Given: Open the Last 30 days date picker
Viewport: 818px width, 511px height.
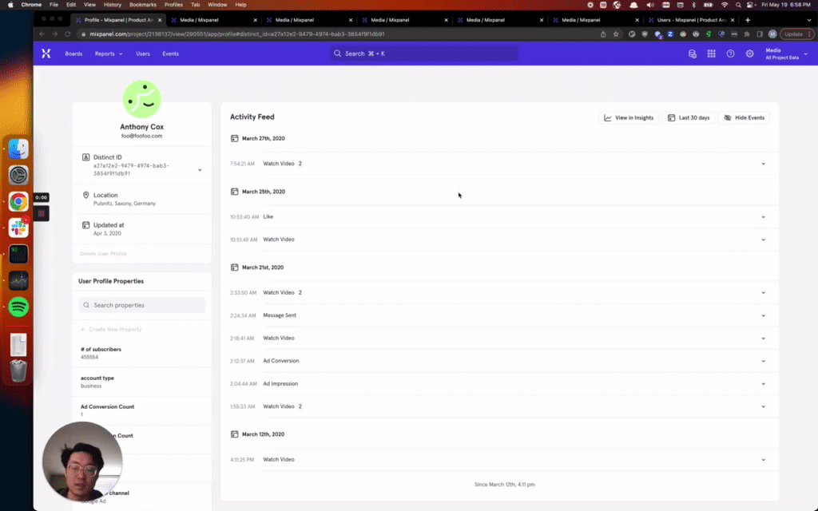Looking at the screenshot, I should tap(689, 117).
